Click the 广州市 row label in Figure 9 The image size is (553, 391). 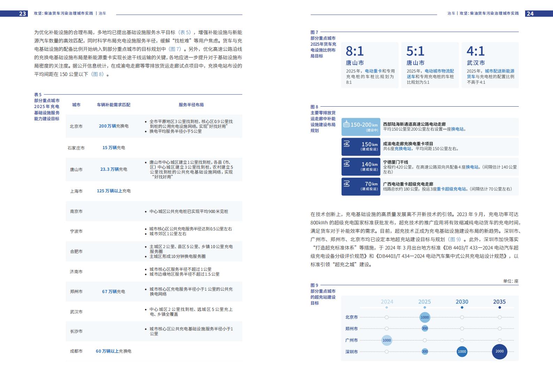tap(352, 340)
